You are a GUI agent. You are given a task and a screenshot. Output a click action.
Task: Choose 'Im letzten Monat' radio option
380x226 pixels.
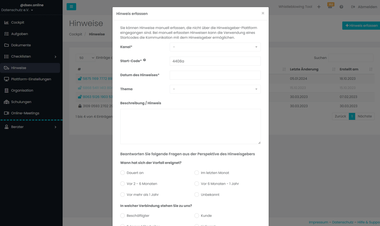point(197,173)
